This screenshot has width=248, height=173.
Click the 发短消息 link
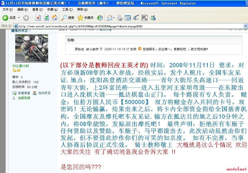(x=24, y=93)
